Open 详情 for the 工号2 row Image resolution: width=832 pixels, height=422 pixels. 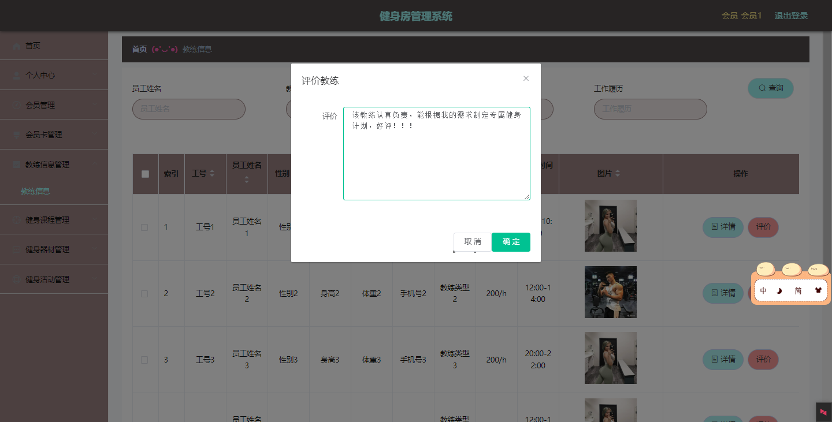723,293
